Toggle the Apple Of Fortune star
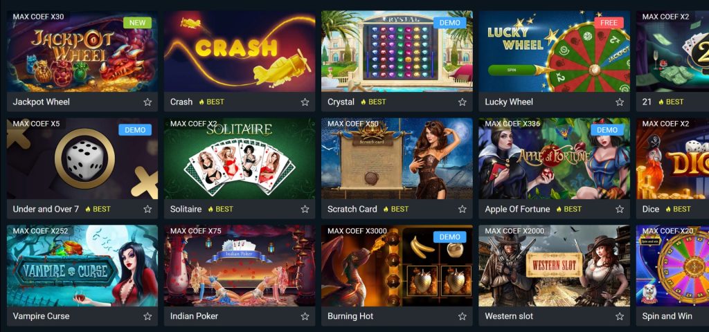Viewport: 709px width, 332px height. 620,209
